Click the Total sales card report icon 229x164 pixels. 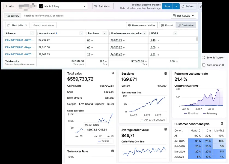pyautogui.click(x=113, y=73)
